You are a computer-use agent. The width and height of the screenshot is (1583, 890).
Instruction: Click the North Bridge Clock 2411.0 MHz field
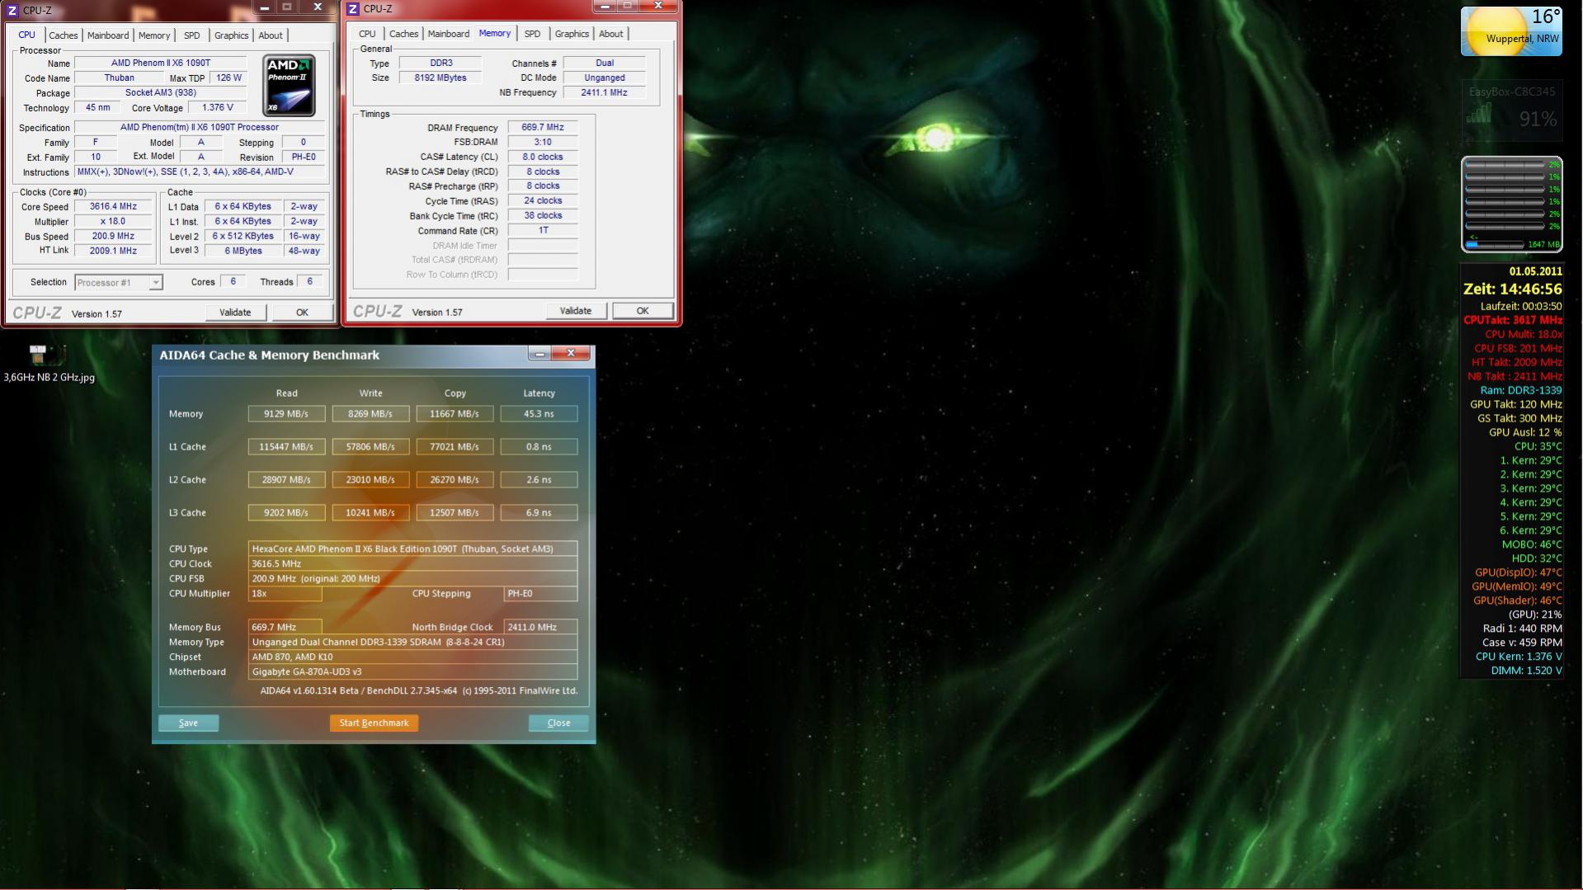(540, 627)
